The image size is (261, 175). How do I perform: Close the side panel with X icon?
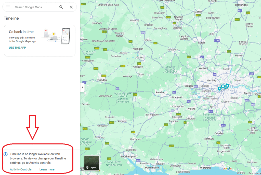71,7
